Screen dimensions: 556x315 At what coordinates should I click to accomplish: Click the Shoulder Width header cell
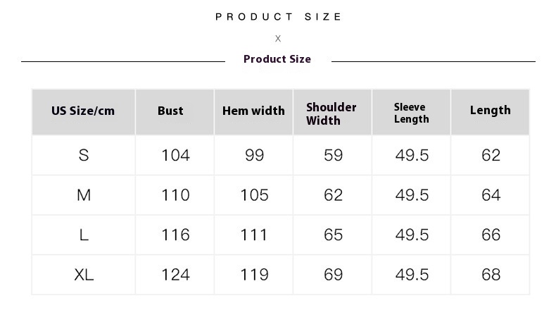pyautogui.click(x=331, y=113)
